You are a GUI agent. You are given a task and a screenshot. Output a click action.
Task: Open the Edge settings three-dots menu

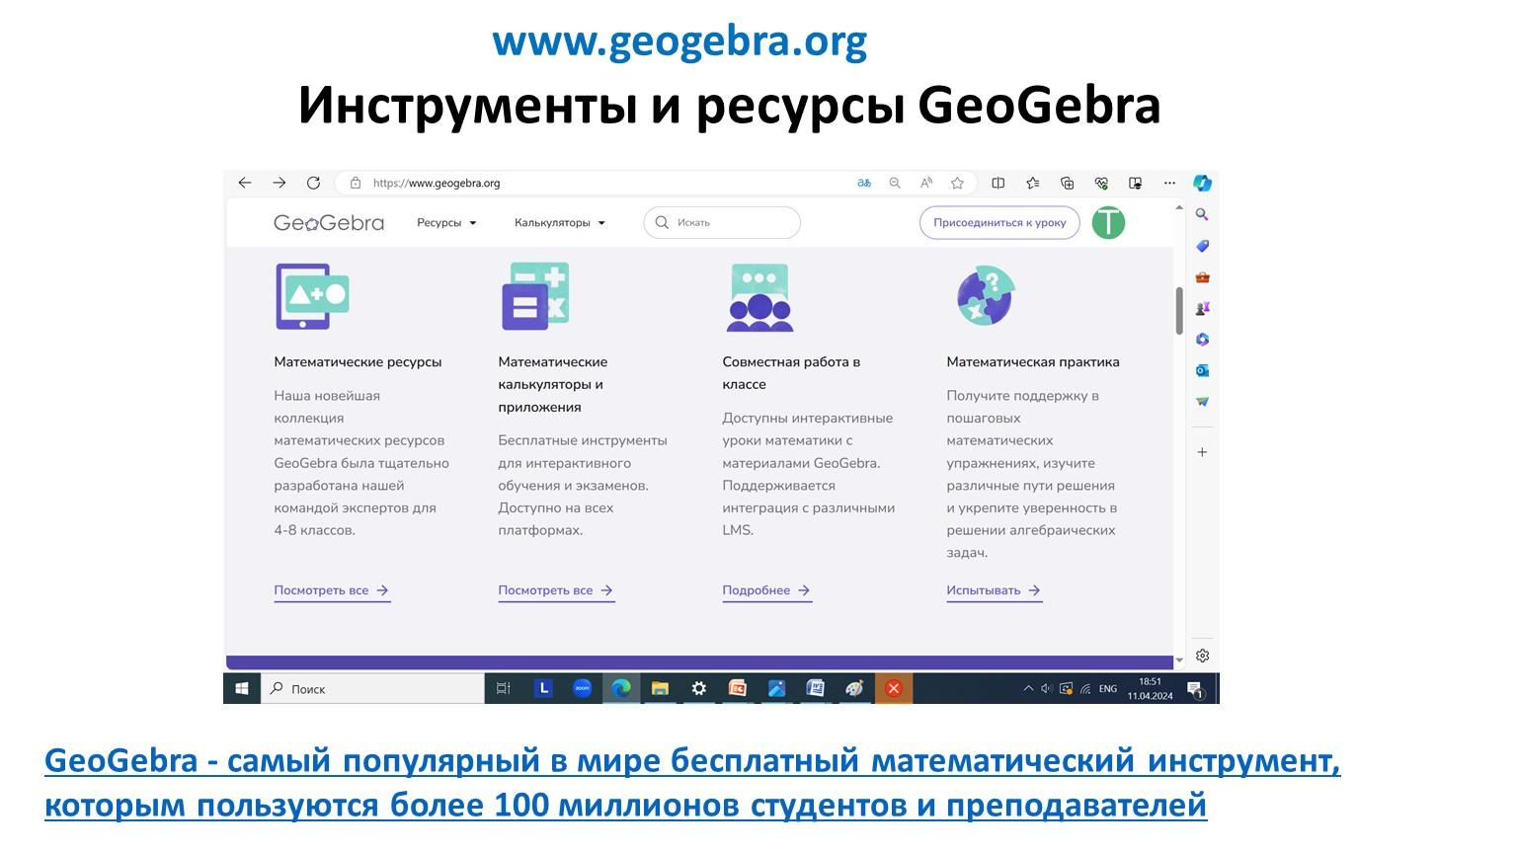coord(1169,183)
